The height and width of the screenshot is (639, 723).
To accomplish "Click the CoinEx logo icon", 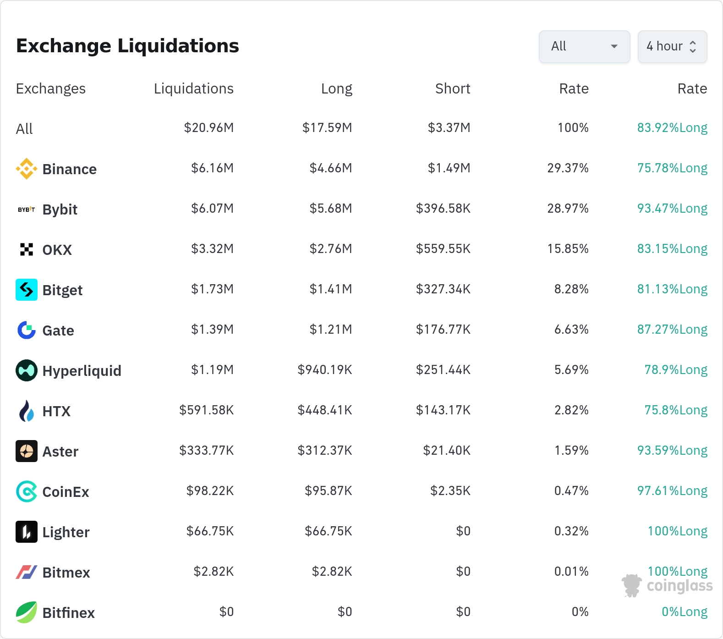I will 27,491.
